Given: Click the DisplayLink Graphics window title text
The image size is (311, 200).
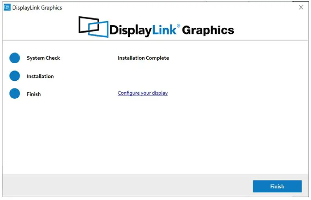Looking at the screenshot, I should coord(37,8).
